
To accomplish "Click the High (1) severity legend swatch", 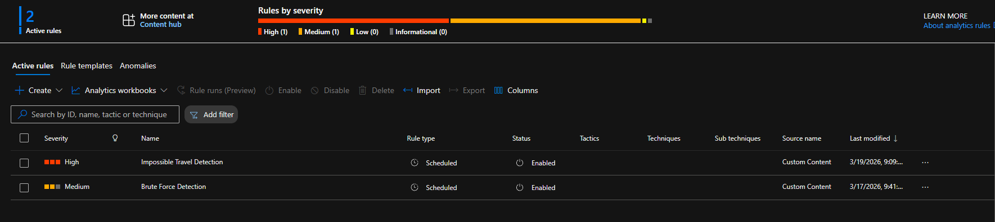I will pyautogui.click(x=260, y=31).
